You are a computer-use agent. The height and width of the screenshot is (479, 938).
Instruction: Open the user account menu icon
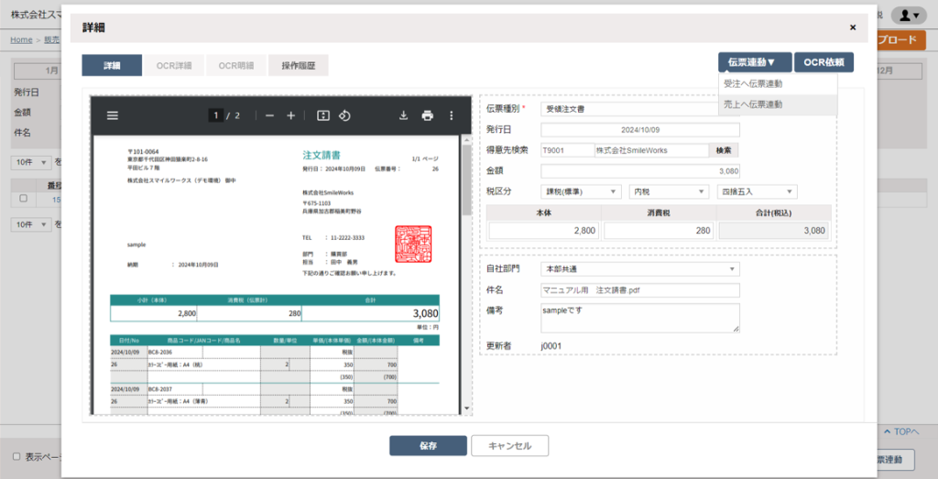tap(909, 16)
